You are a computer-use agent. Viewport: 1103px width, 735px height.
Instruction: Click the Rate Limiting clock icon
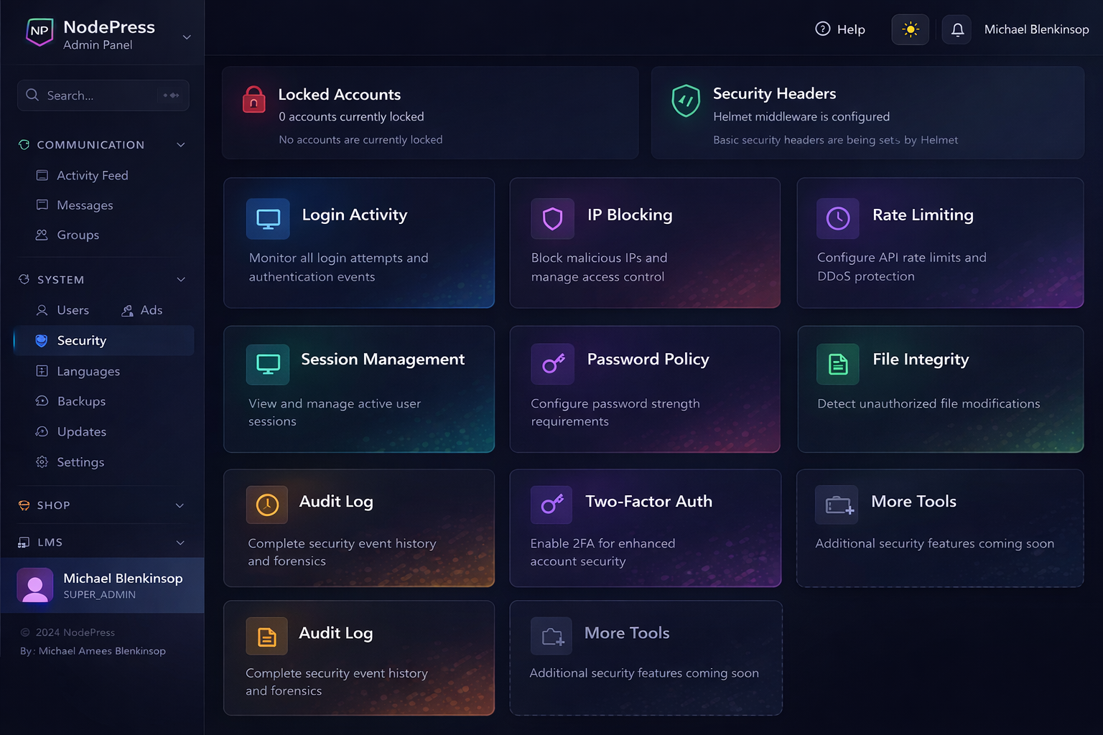(838, 219)
